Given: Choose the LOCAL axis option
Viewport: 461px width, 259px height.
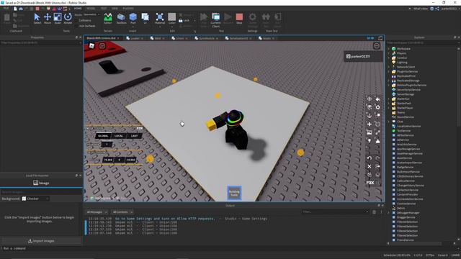Looking at the screenshot, I should point(119,136).
